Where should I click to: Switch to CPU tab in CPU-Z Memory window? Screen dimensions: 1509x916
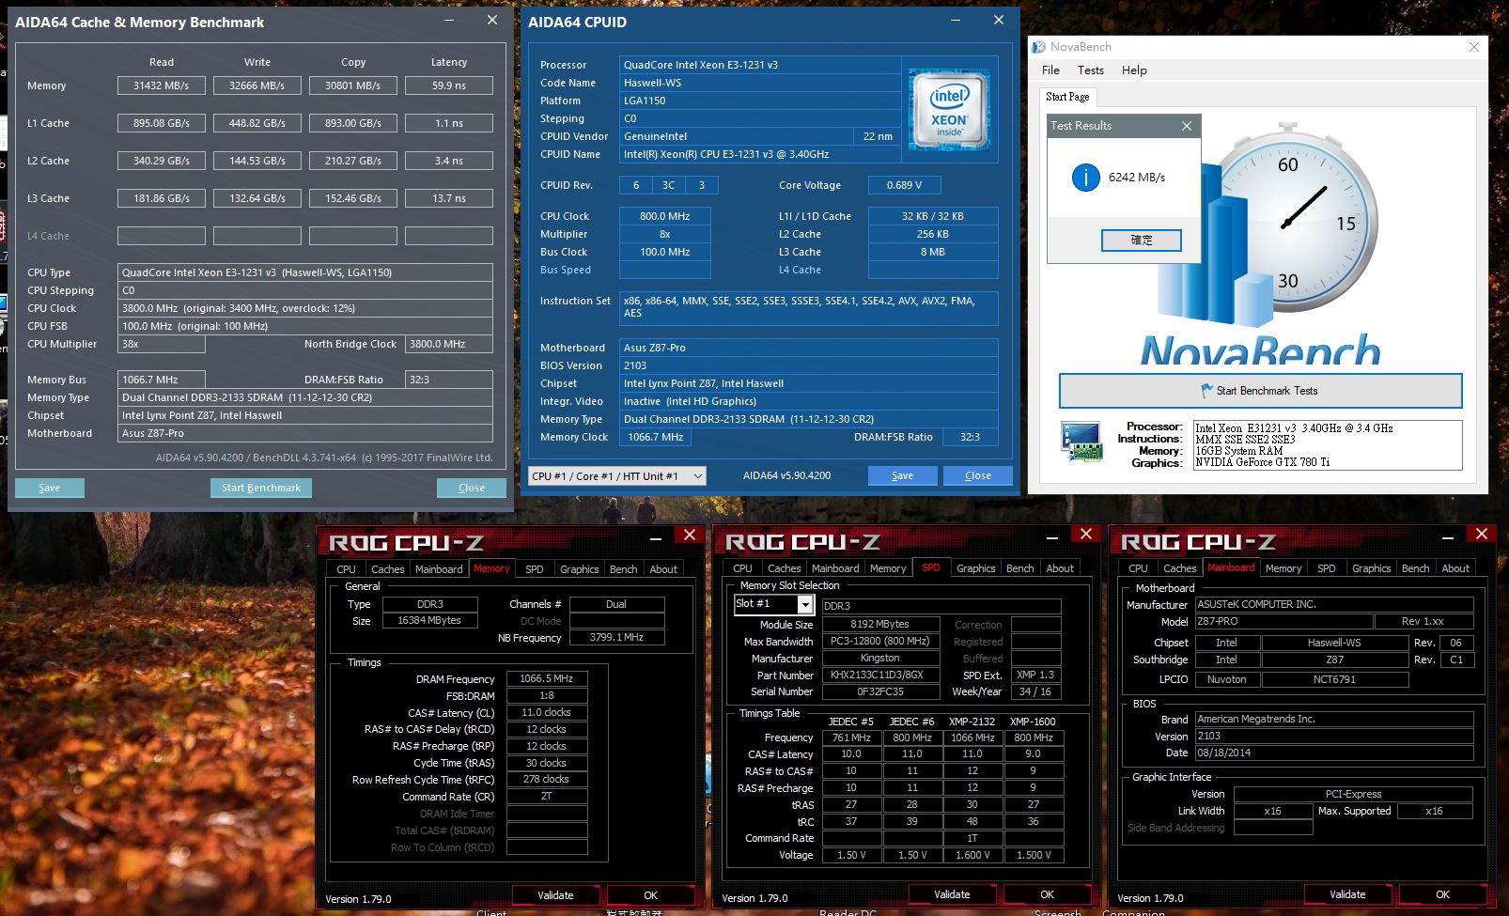[346, 569]
